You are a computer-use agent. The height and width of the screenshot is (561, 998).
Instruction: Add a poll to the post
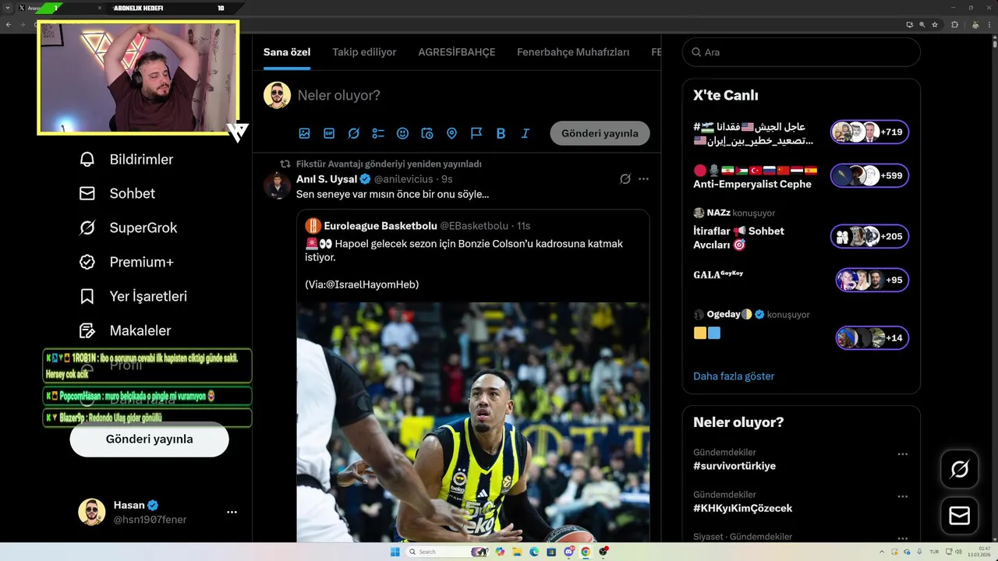coord(378,133)
